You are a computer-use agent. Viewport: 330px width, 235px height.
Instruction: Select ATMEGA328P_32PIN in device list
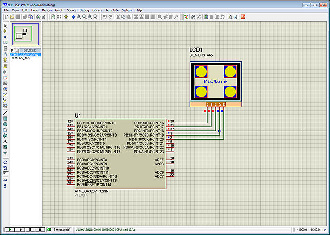[x=25, y=55]
